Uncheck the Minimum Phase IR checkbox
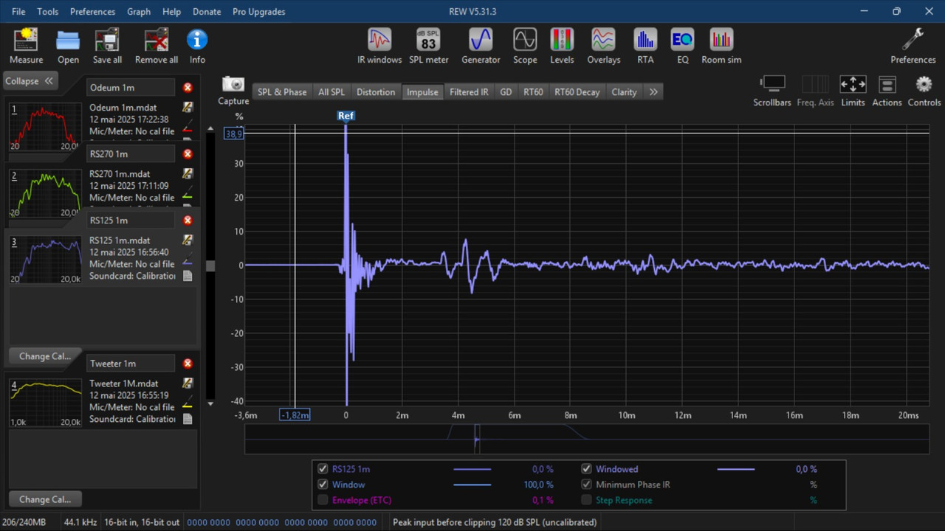The image size is (945, 531). point(586,485)
